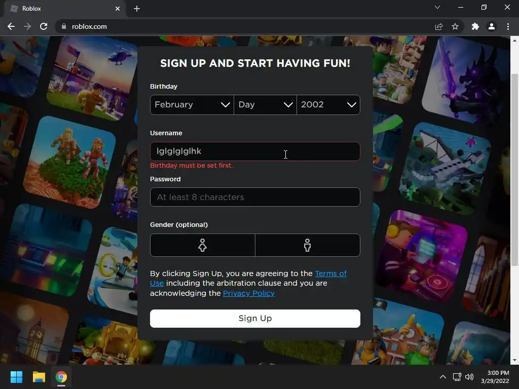Click the scrollbar down arrow

pos(514,360)
